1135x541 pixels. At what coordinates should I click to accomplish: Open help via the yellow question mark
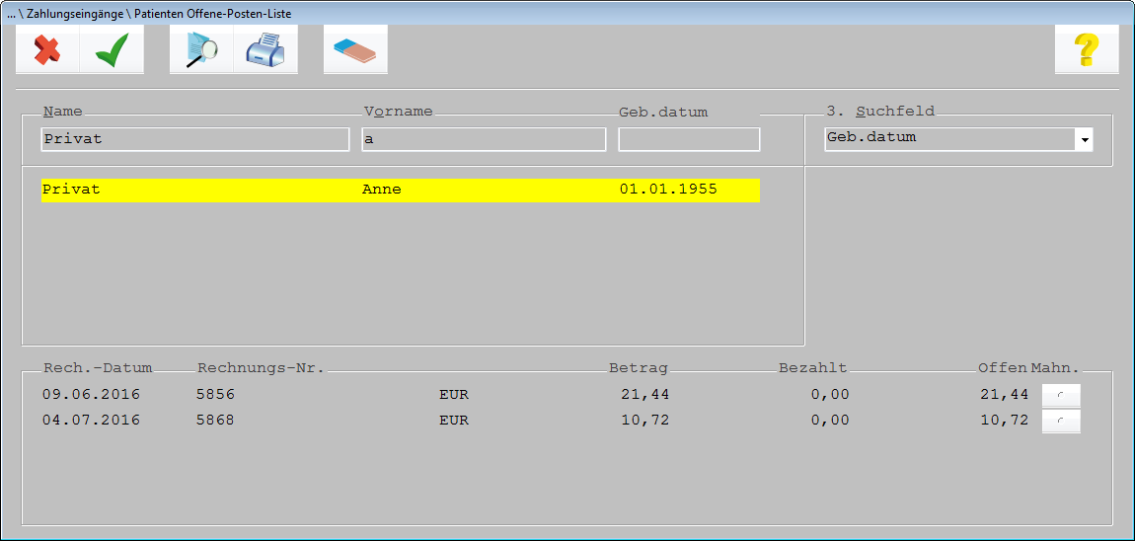(x=1087, y=50)
